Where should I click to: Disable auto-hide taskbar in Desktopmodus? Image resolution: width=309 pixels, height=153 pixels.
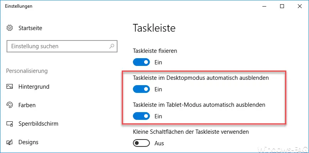coord(141,89)
